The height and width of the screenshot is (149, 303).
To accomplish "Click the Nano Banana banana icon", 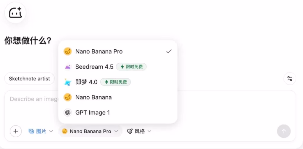I will (68, 97).
